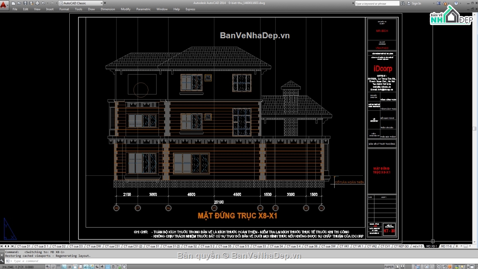The height and width of the screenshot is (269, 478).
Task: Switch PAPER/MODEL space button
Action: (389, 267)
